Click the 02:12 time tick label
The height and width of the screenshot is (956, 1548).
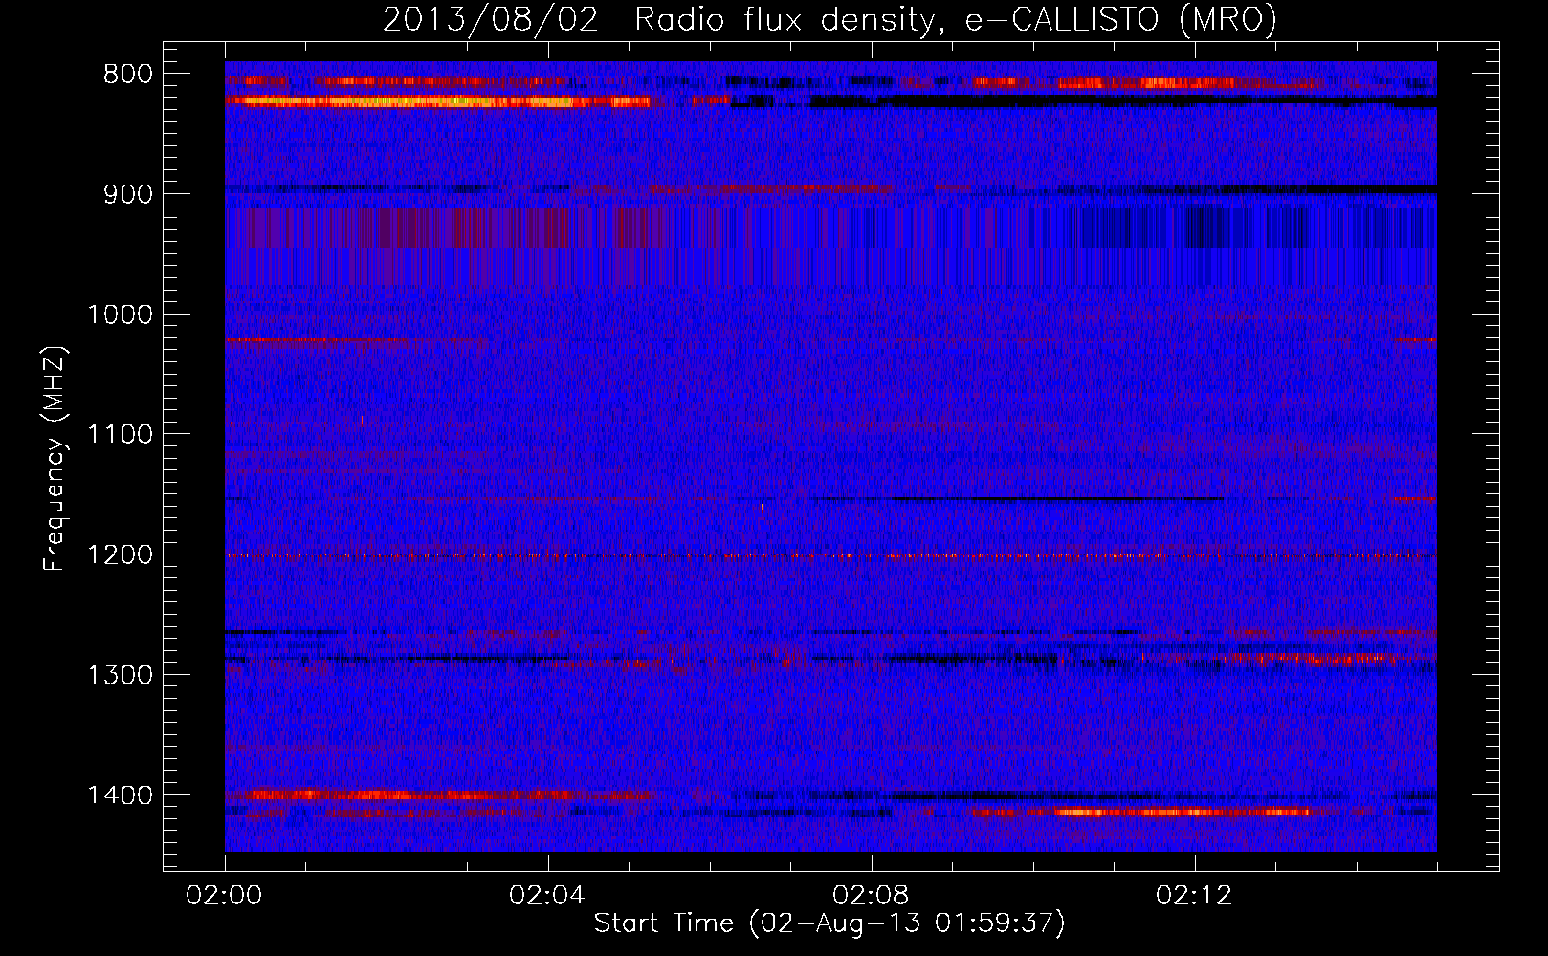tap(1194, 896)
